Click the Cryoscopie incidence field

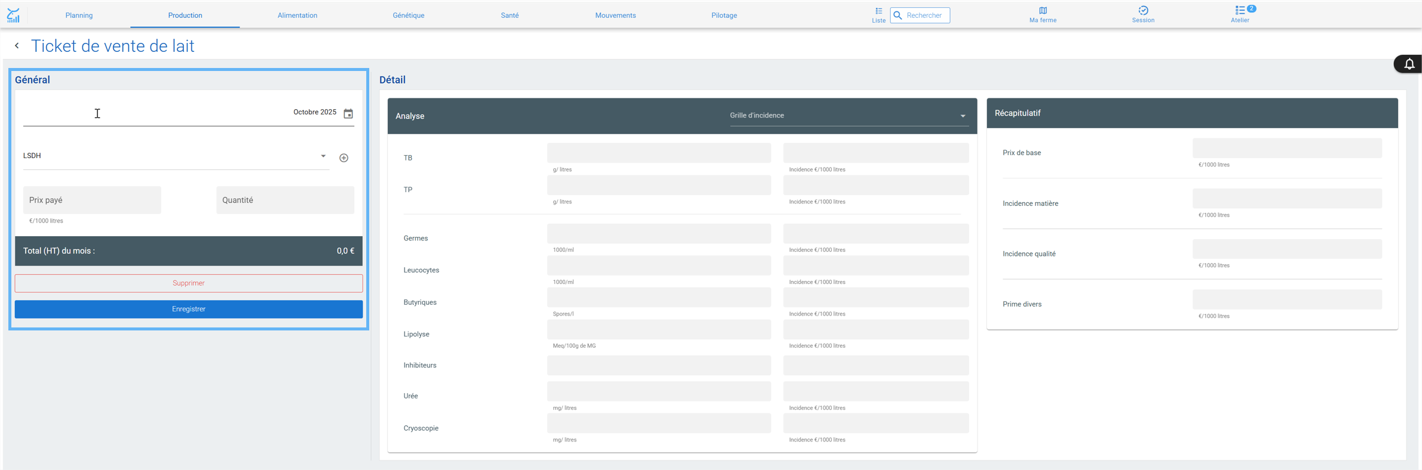tap(876, 423)
